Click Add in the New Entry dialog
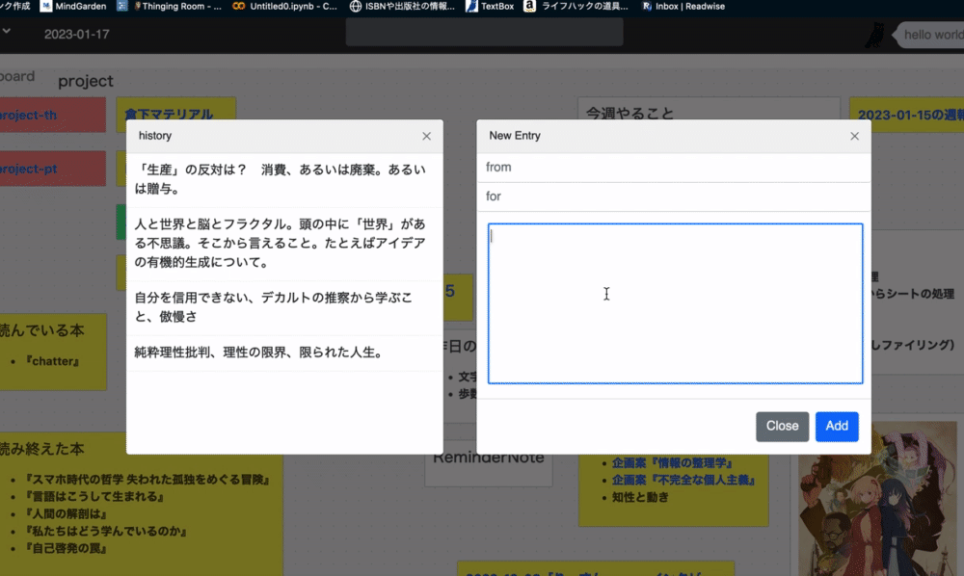The height and width of the screenshot is (576, 964). tap(837, 427)
